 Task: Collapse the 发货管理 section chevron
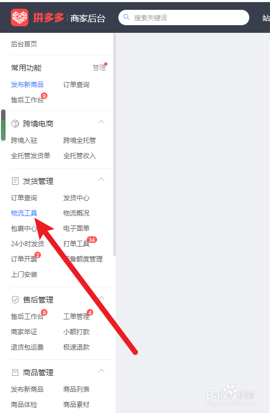tap(101, 179)
